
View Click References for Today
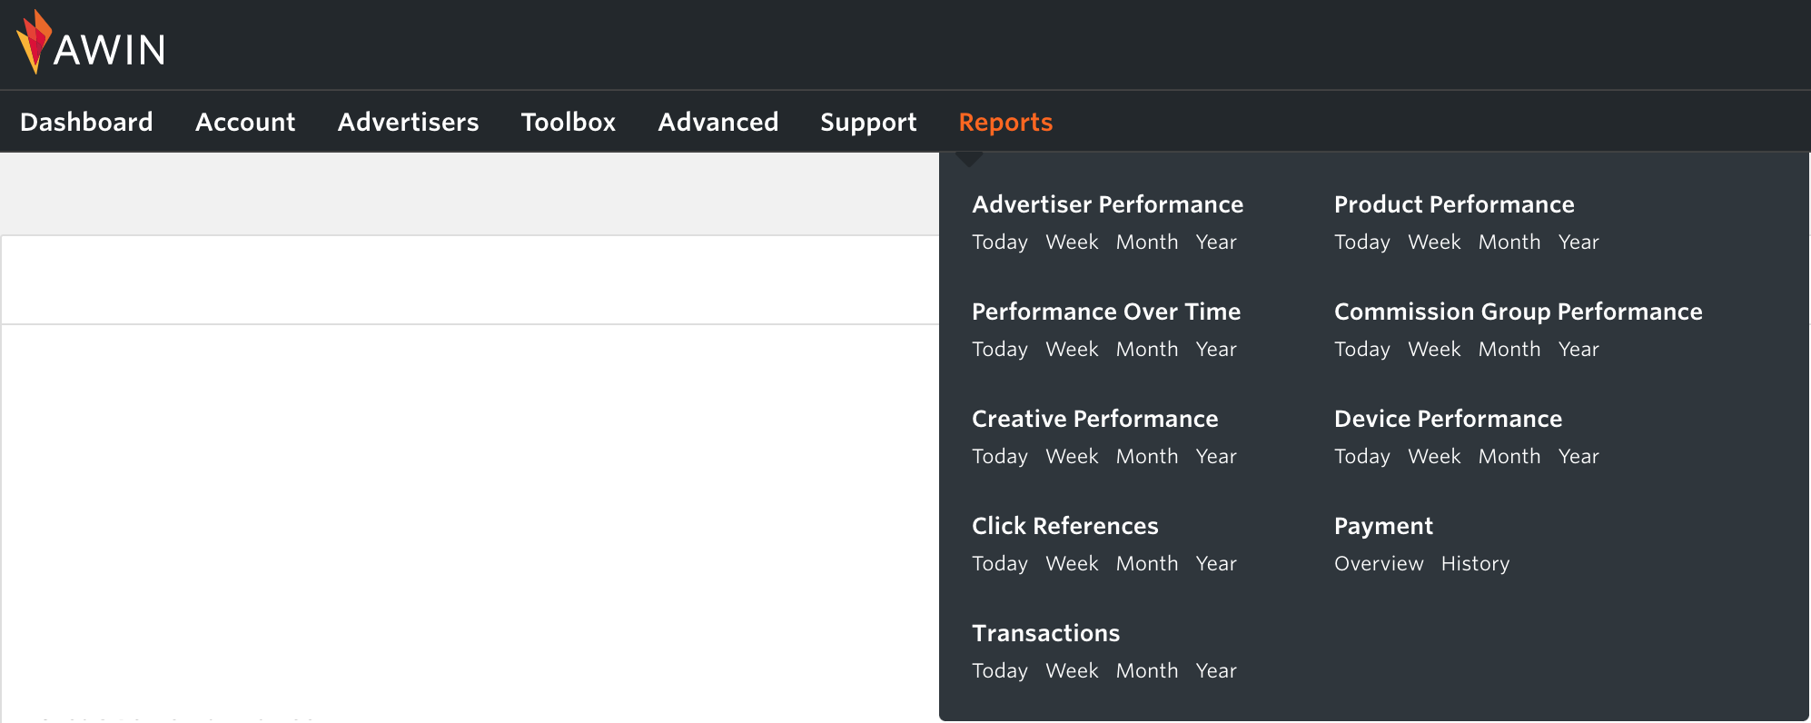coord(1000,564)
